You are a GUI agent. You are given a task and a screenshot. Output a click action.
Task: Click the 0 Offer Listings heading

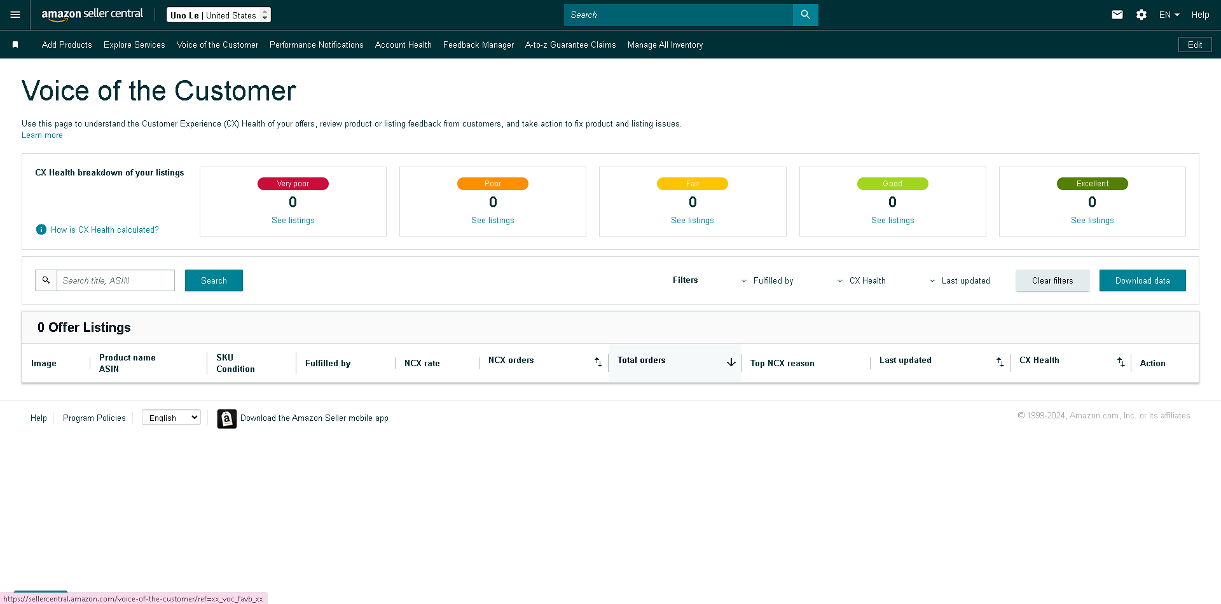[84, 327]
